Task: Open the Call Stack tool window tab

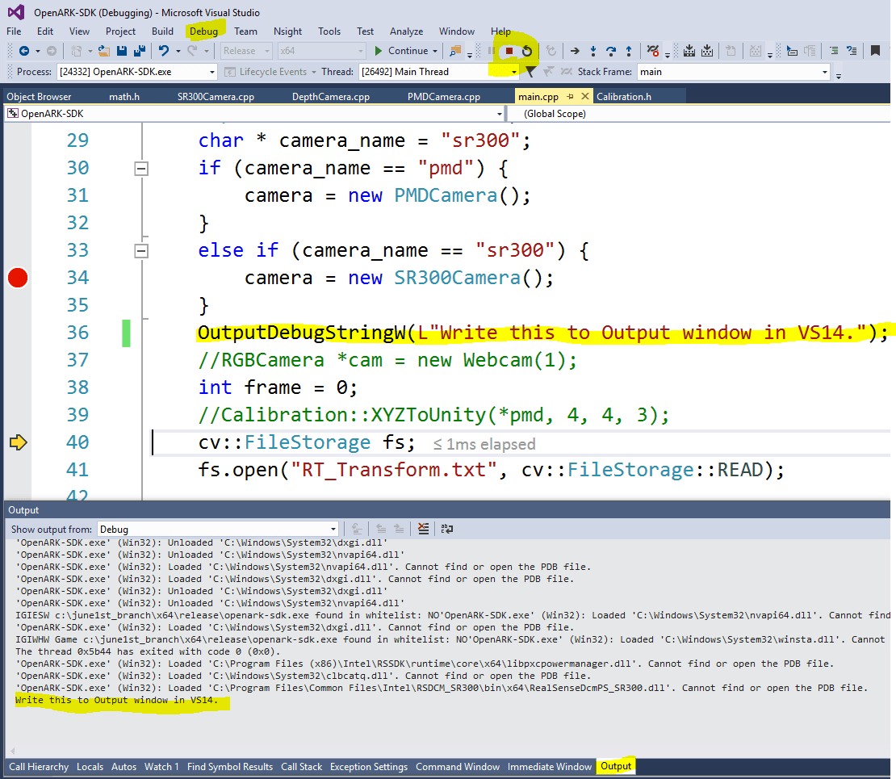Action: [x=301, y=766]
